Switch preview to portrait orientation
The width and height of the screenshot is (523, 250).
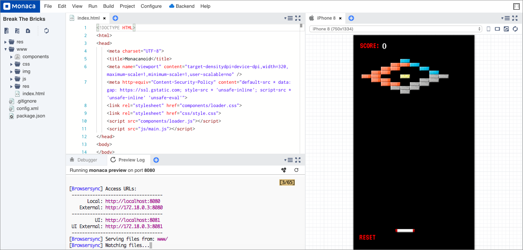[489, 29]
